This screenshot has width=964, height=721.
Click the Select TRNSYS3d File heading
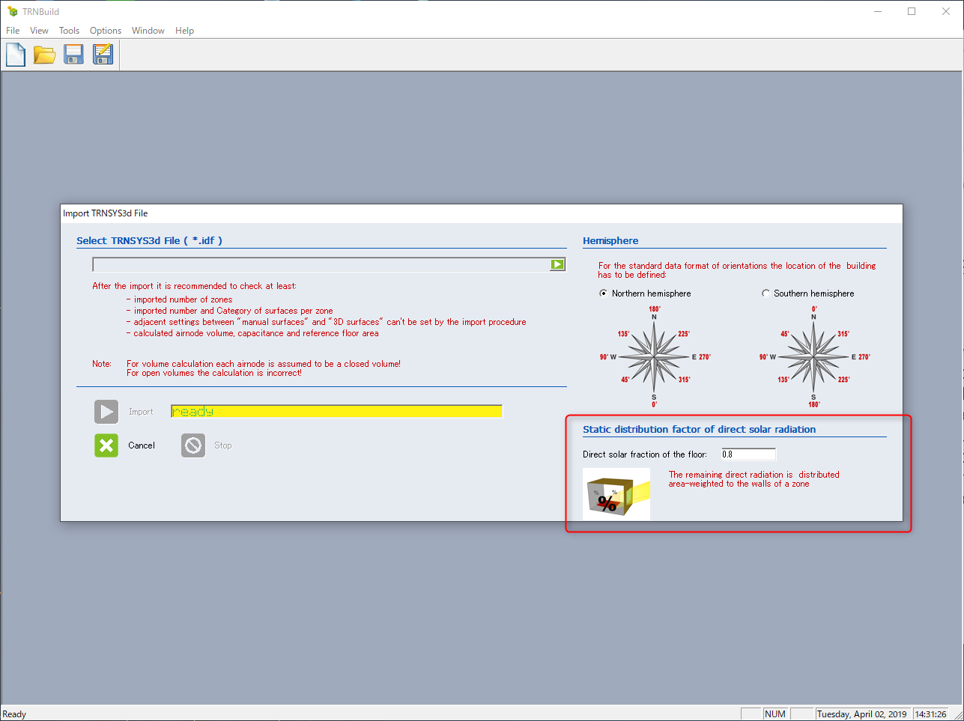149,240
